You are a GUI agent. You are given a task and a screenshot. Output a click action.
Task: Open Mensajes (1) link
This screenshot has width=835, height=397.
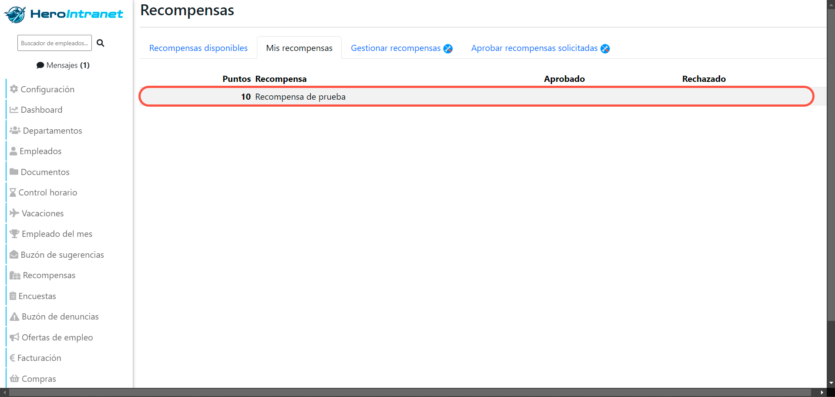[x=63, y=65]
